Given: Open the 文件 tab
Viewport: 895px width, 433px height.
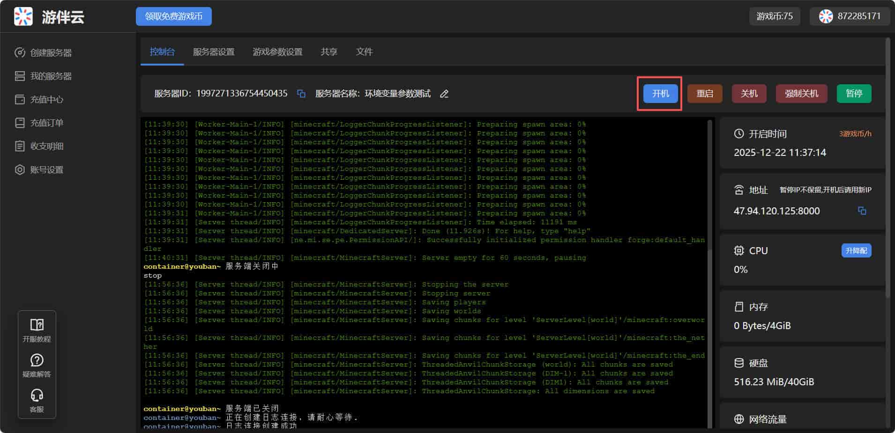Looking at the screenshot, I should click(364, 52).
